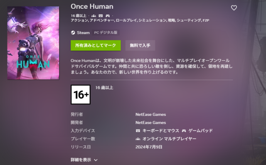266x165 pixels.
Task: Click the ロールプレイ genre tag
Action: [126, 20]
